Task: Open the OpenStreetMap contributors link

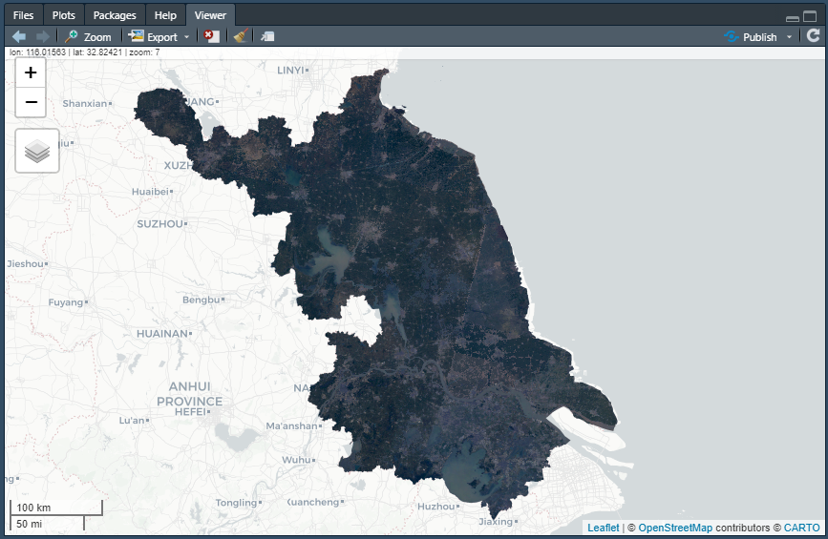Action: pyautogui.click(x=674, y=528)
